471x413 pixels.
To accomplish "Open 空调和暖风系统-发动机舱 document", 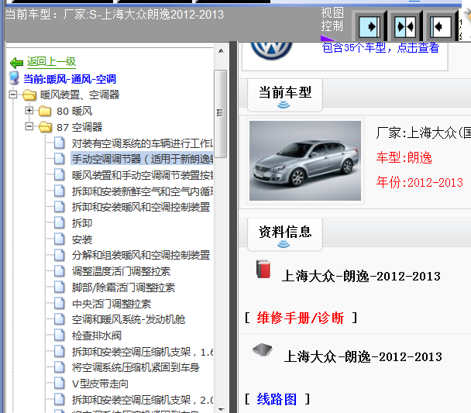I will [x=129, y=319].
